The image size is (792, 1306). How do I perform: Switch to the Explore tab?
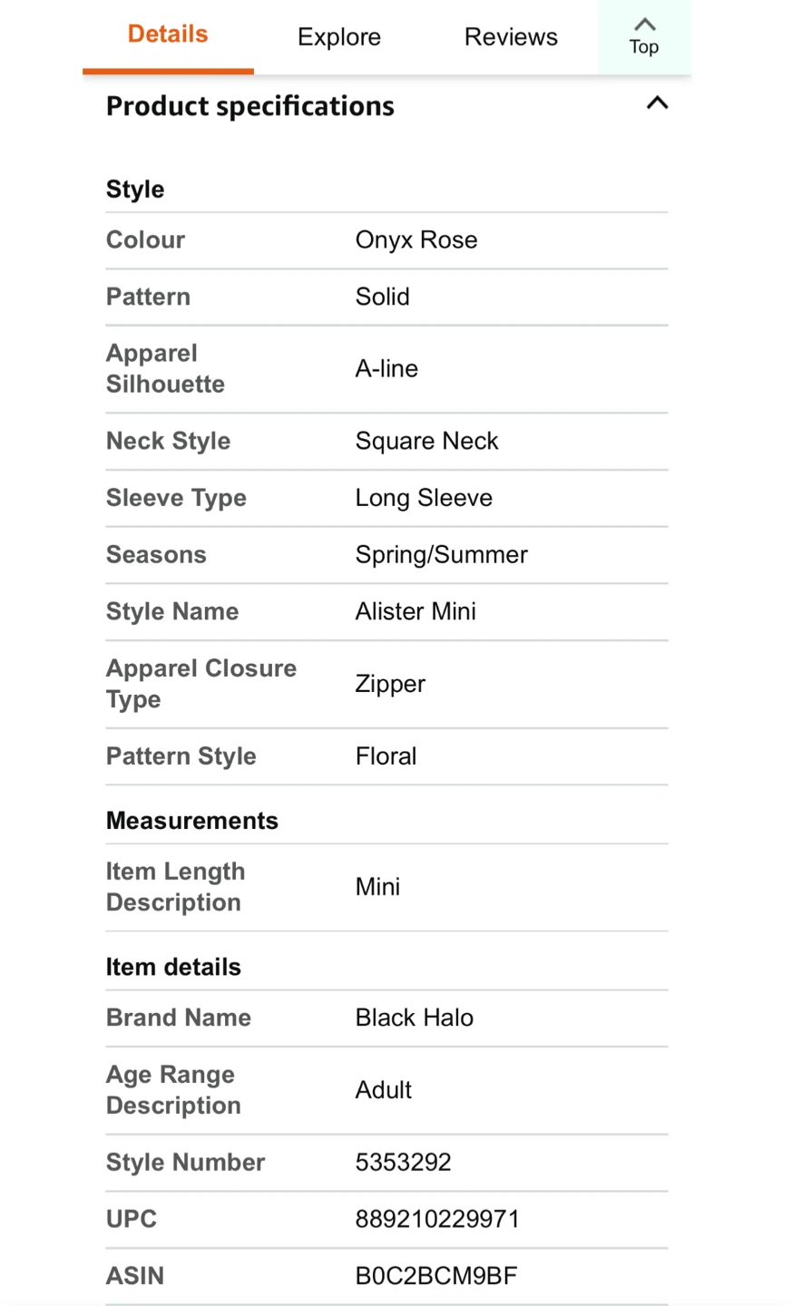point(338,37)
